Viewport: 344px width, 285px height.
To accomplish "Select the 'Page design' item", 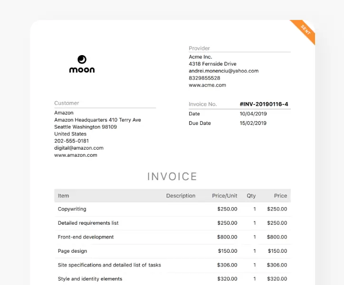I will pos(72,251).
